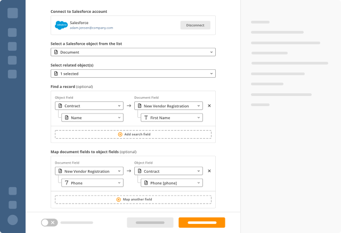Screen dimensions: 341x233
Task: Click the dashed Map another field area
Action: click(133, 199)
